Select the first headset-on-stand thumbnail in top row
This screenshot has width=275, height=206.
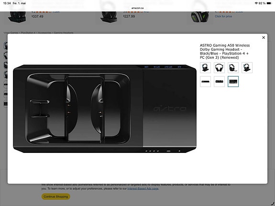tap(205, 68)
